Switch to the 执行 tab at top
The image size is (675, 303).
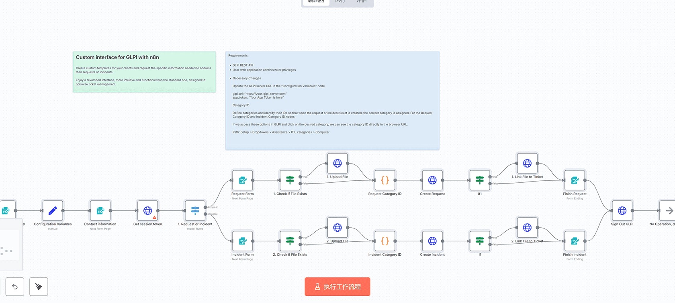[x=340, y=2]
